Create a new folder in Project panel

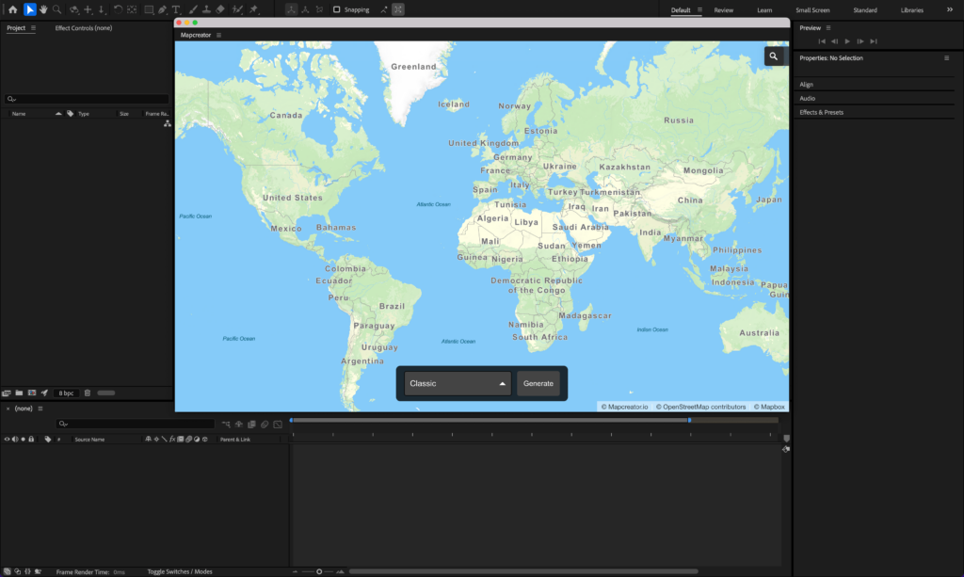(x=19, y=393)
